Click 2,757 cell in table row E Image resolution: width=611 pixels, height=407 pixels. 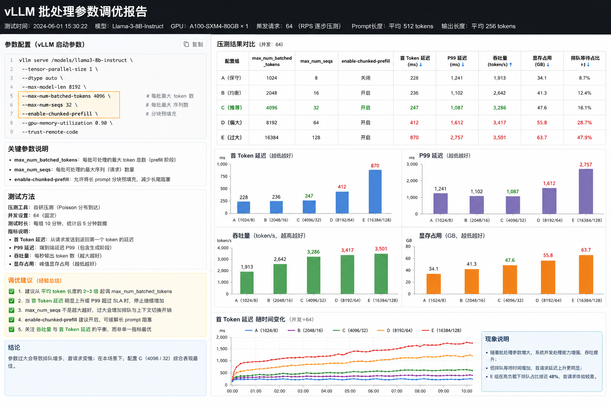coord(457,138)
